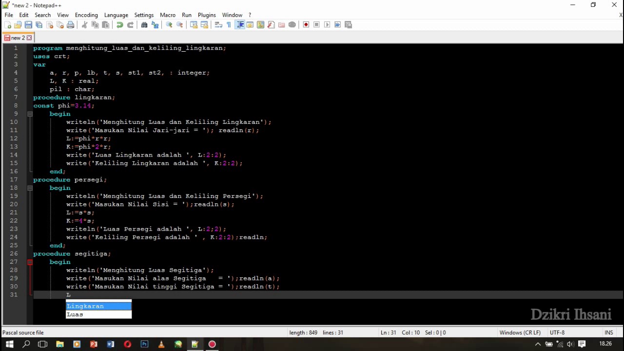This screenshot has width=624, height=351.
Task: Toggle Show All Characters pilcrow icon
Action: pos(229,25)
